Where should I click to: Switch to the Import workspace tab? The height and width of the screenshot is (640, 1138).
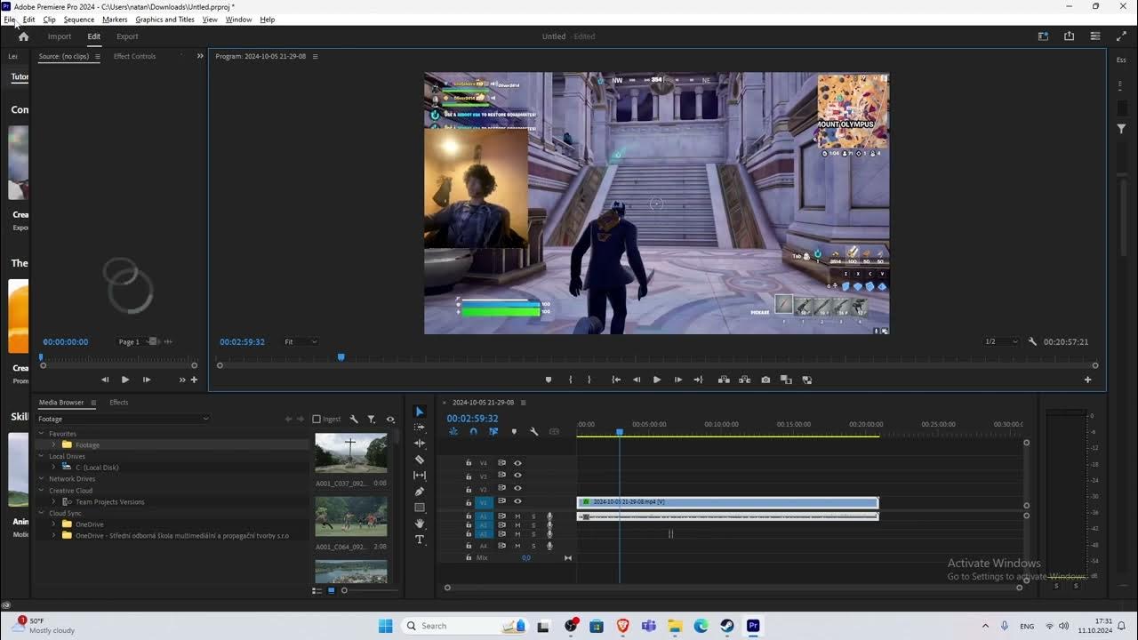coord(60,36)
